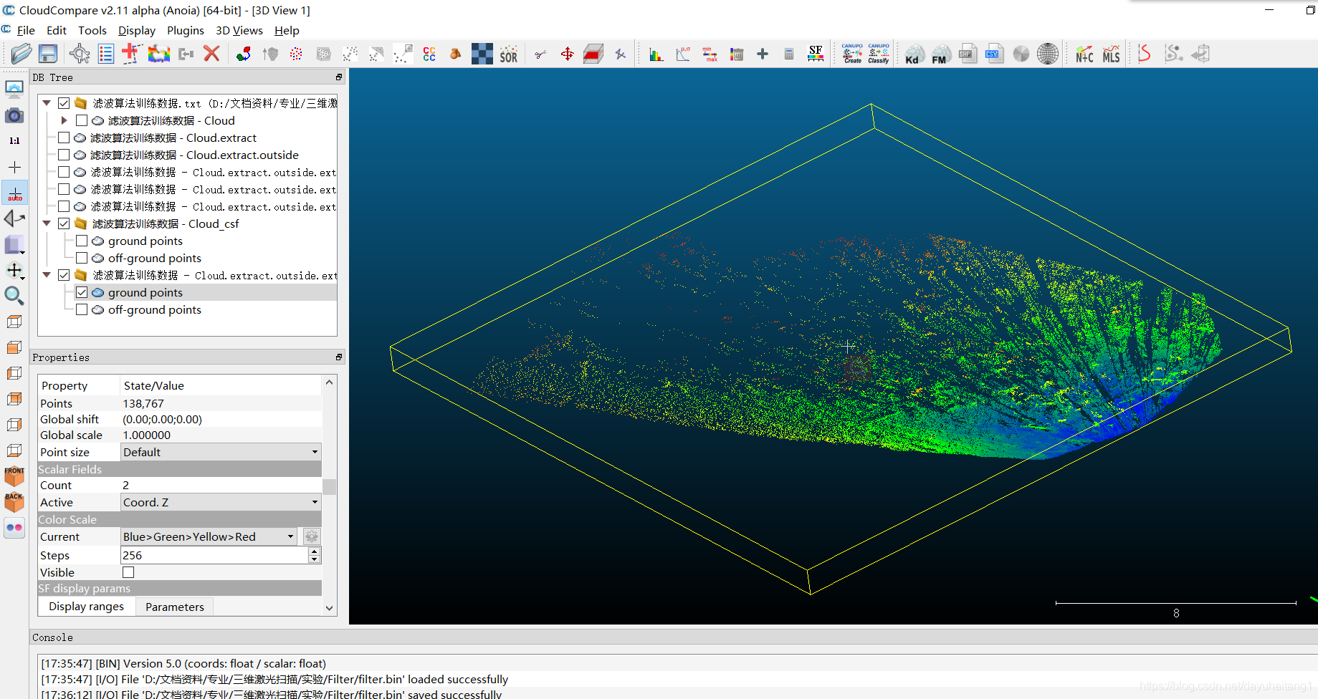This screenshot has height=699, width=1318.
Task: Check ground points under Cloud_csf
Action: coord(82,241)
